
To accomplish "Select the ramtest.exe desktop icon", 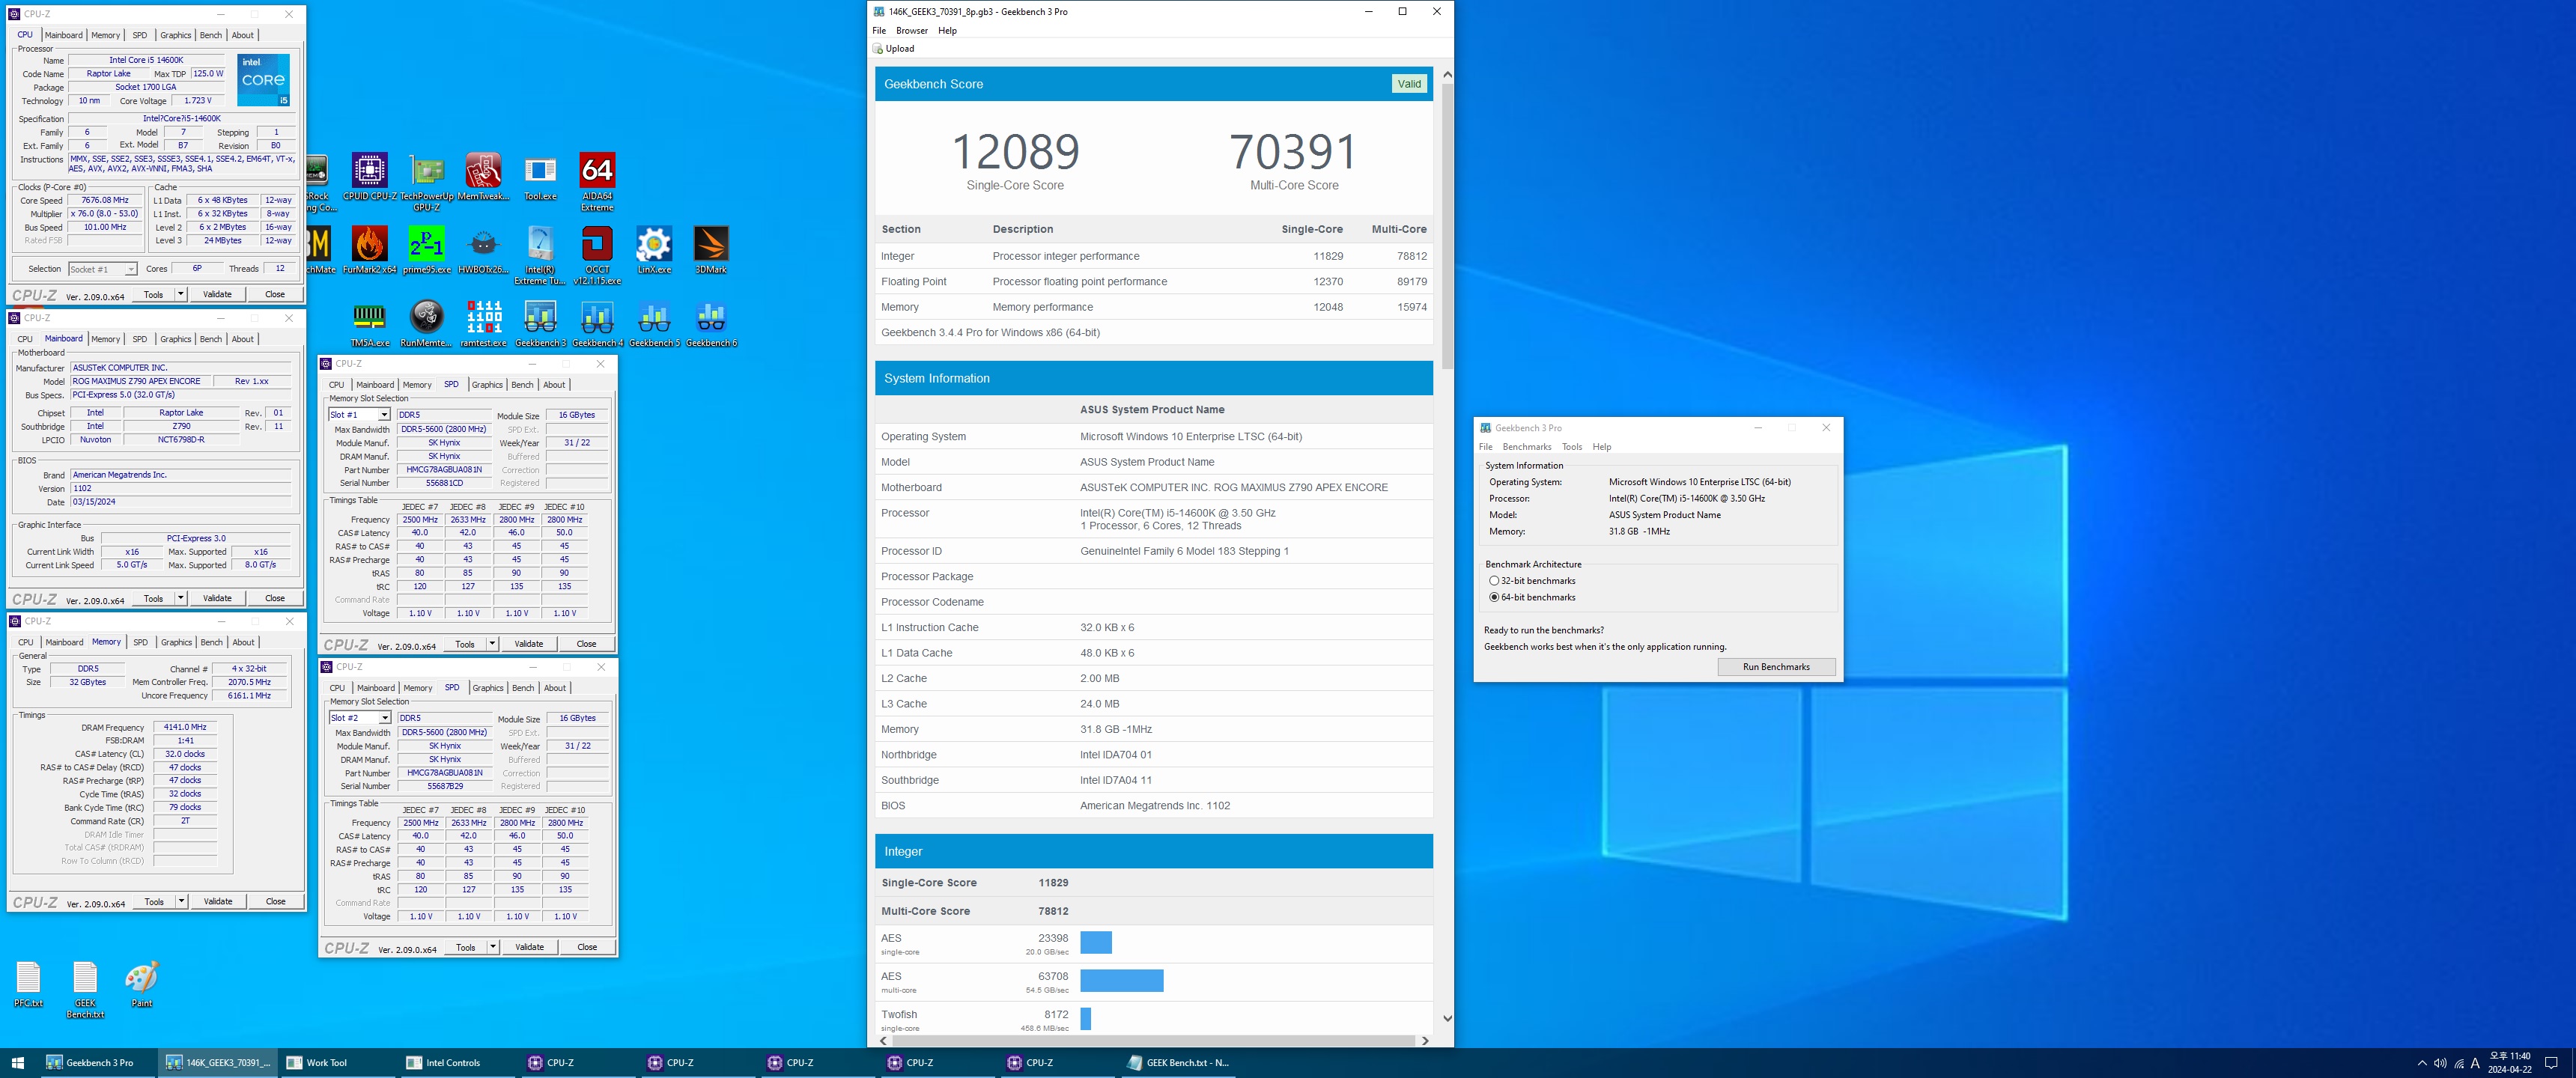I will click(x=484, y=324).
